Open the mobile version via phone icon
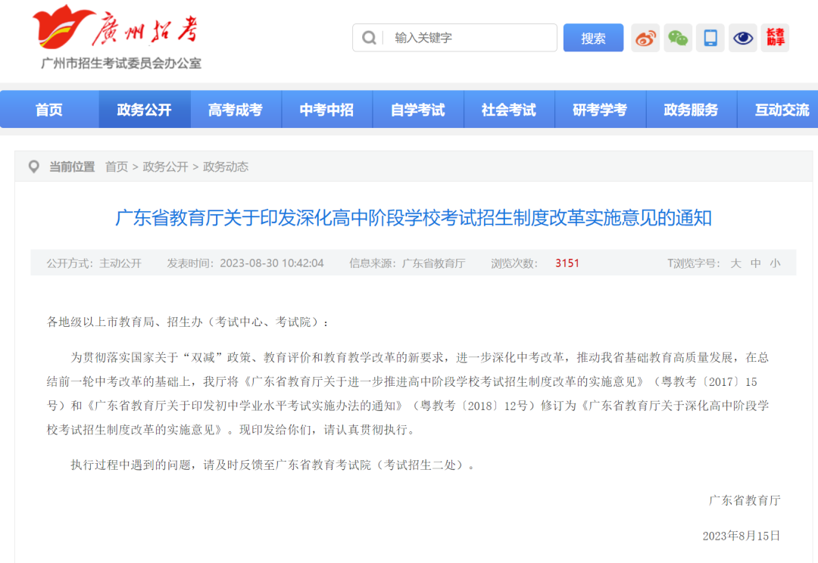This screenshot has height=563, width=818. point(710,38)
